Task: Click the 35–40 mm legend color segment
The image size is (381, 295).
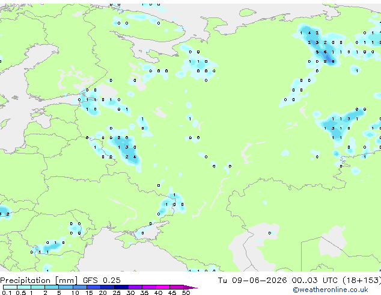Action: click(149, 287)
